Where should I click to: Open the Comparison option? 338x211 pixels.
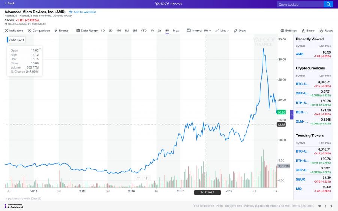coord(39,30)
